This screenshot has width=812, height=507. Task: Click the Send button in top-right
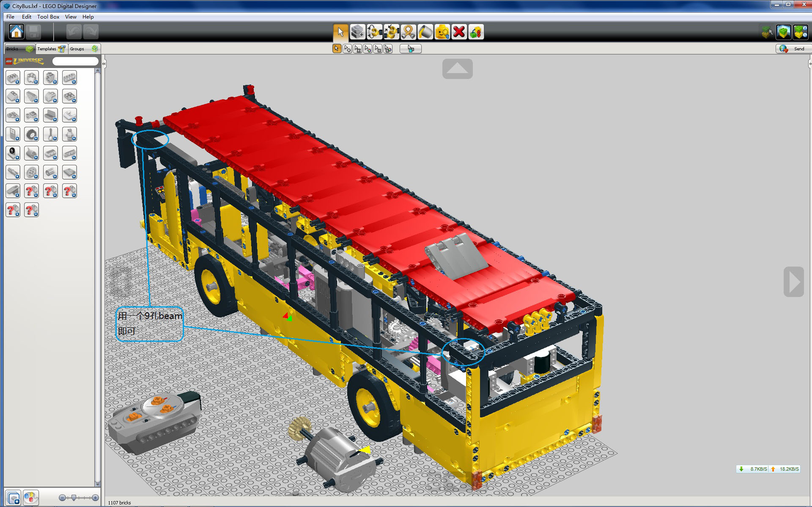(x=793, y=49)
